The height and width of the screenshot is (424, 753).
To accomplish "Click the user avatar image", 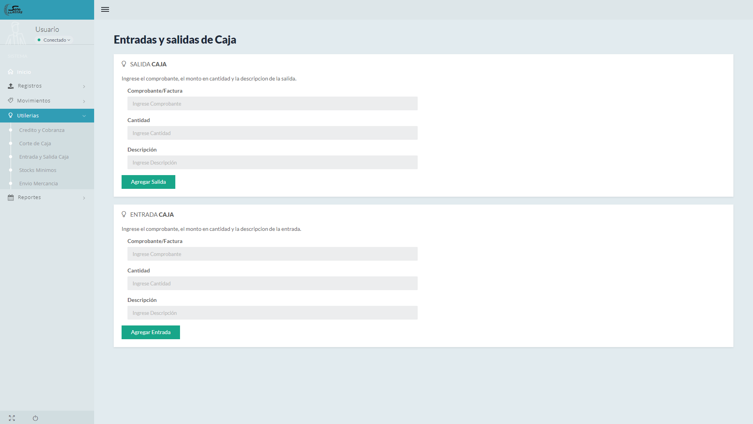I will click(16, 33).
